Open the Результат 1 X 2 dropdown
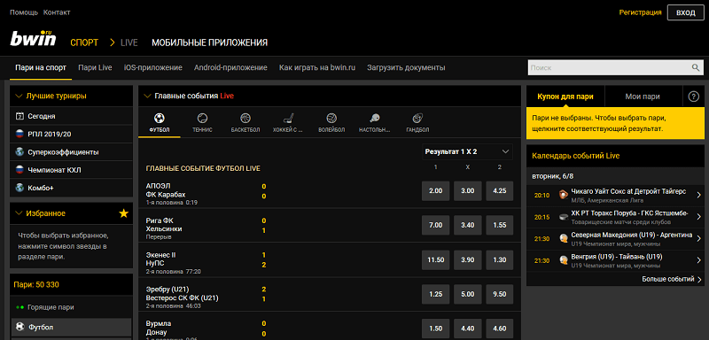The image size is (709, 340). click(467, 152)
